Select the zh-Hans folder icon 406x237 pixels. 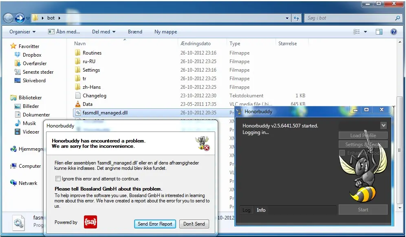coord(78,87)
